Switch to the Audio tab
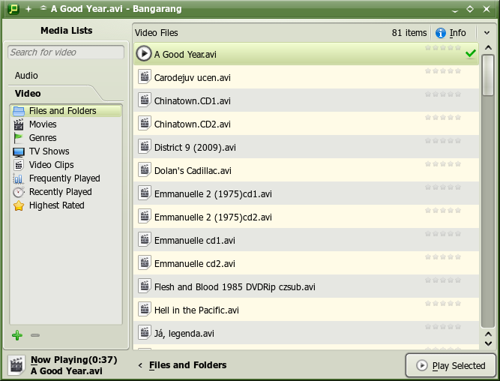500x381 pixels. point(26,76)
